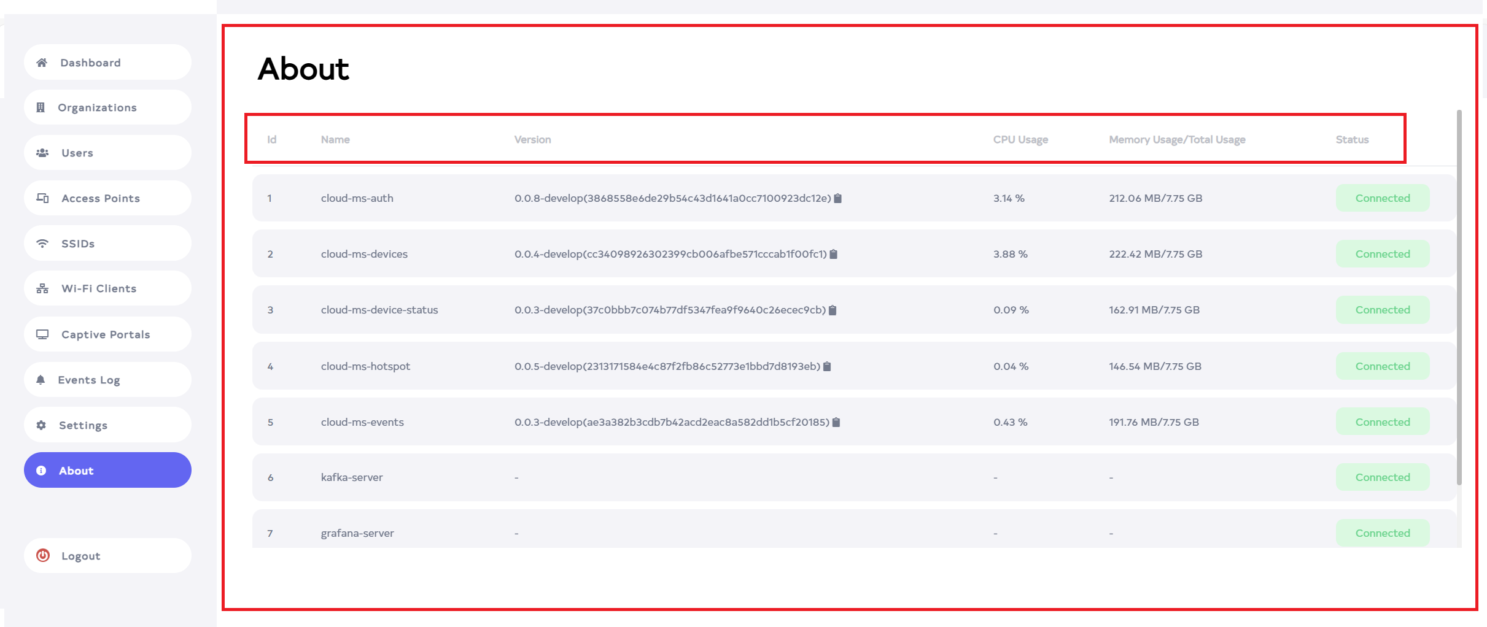Click the clipboard icon in cloud-ms-events row

tap(836, 422)
